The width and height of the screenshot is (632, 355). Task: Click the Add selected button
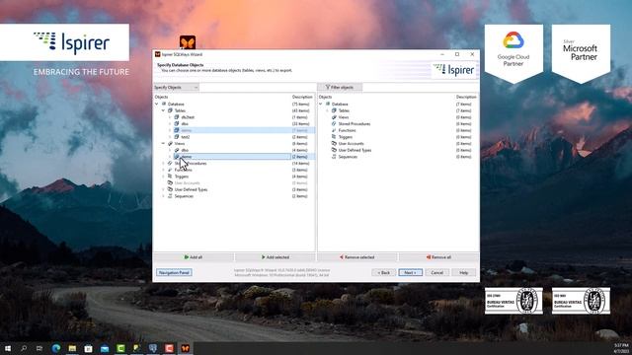[x=276, y=257]
